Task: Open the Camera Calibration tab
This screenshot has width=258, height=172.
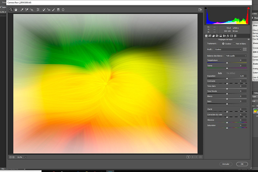Action: [232, 36]
